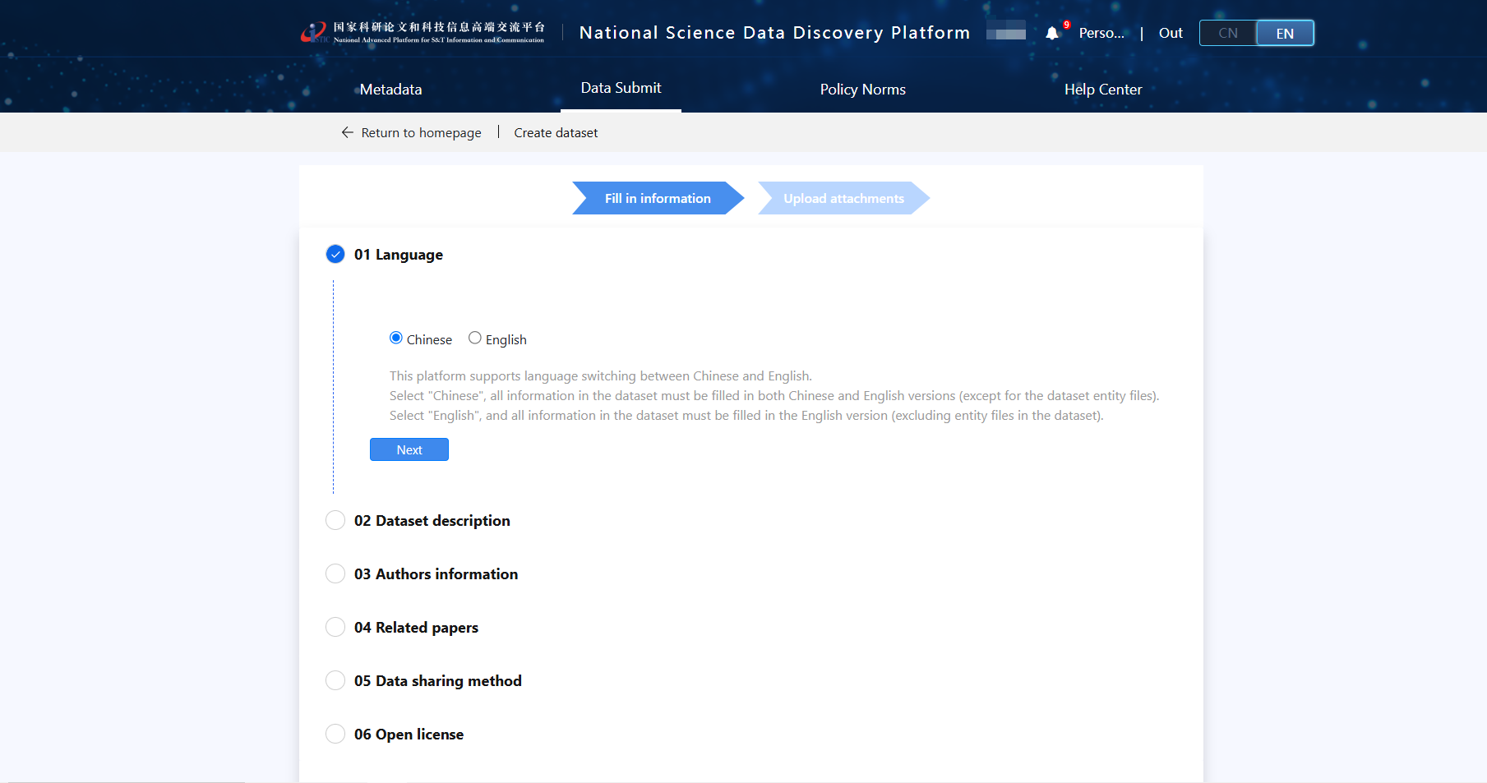Expand the 02 Dataset description section
Viewport: 1487px width, 783px height.
[432, 520]
